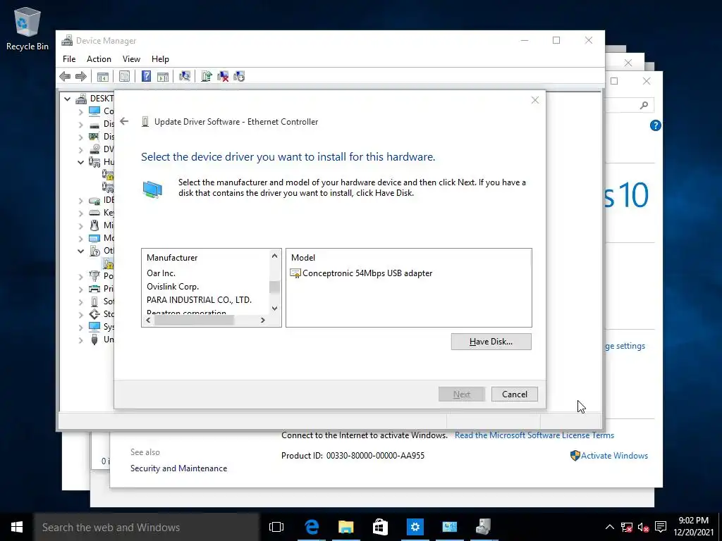
Task: Collapse the 'Hu' Human Interface Devices category
Action: (80, 163)
